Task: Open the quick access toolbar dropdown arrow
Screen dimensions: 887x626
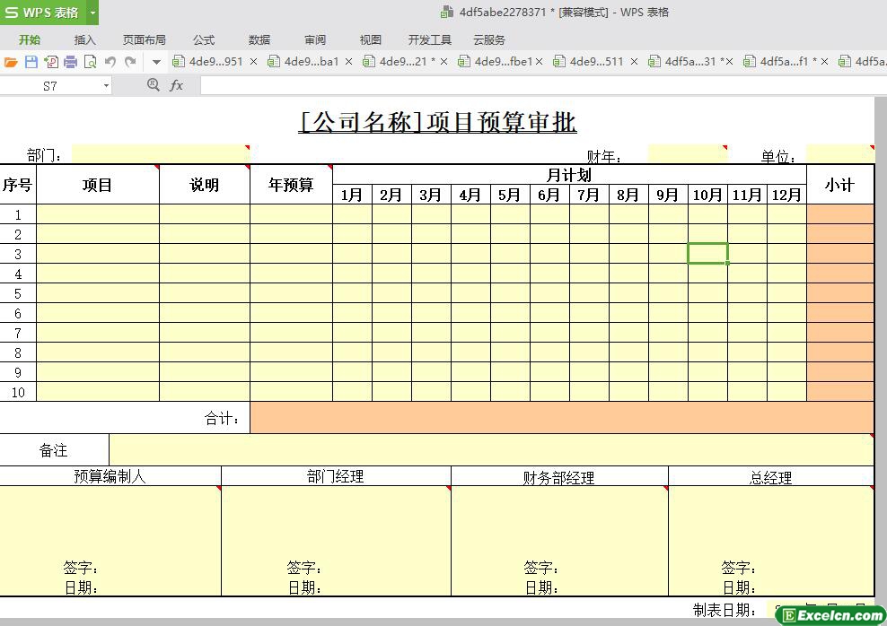Action: [x=156, y=62]
